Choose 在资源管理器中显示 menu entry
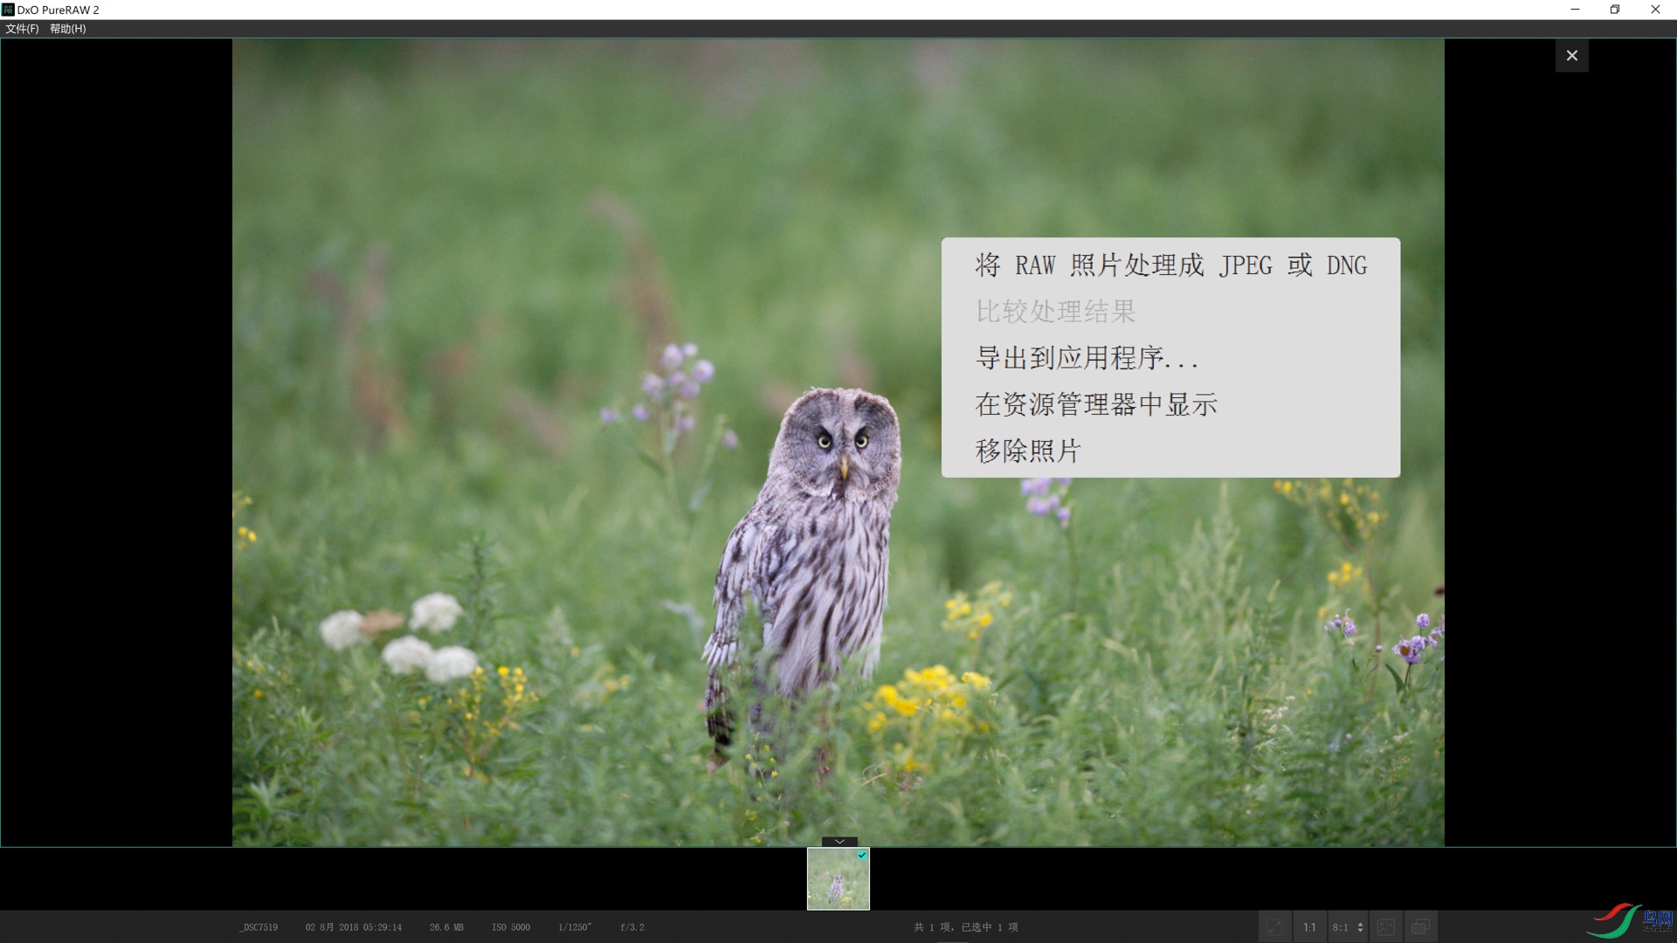 point(1095,404)
